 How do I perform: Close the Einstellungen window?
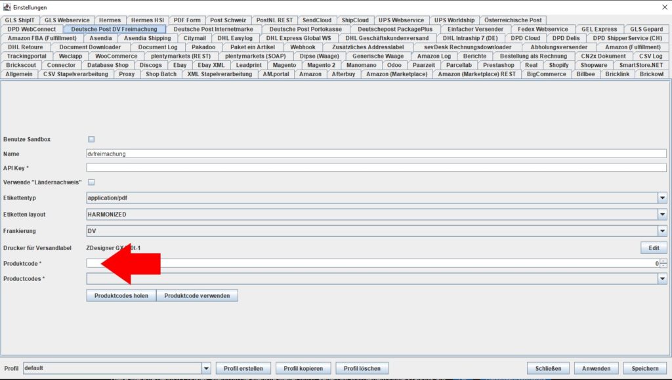click(665, 7)
